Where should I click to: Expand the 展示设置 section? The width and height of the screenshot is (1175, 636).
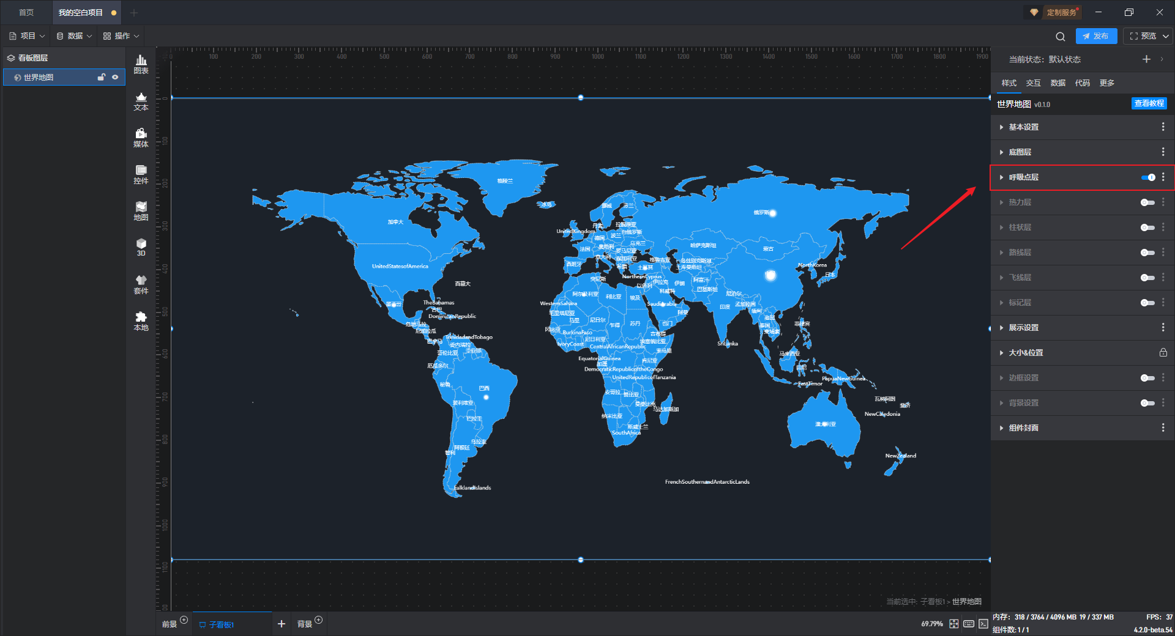(x=1024, y=328)
